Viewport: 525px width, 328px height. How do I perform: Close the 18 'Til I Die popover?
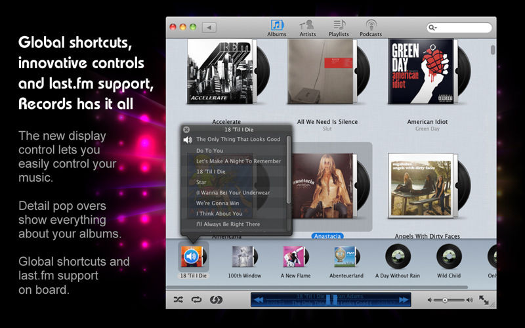pos(186,129)
